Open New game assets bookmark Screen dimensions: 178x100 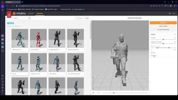pyautogui.click(x=12, y=9)
